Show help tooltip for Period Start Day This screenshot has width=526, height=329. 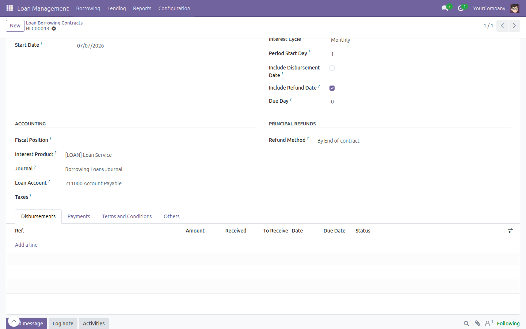click(309, 52)
